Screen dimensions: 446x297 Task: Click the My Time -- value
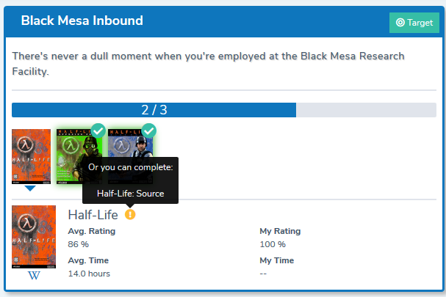pos(263,274)
